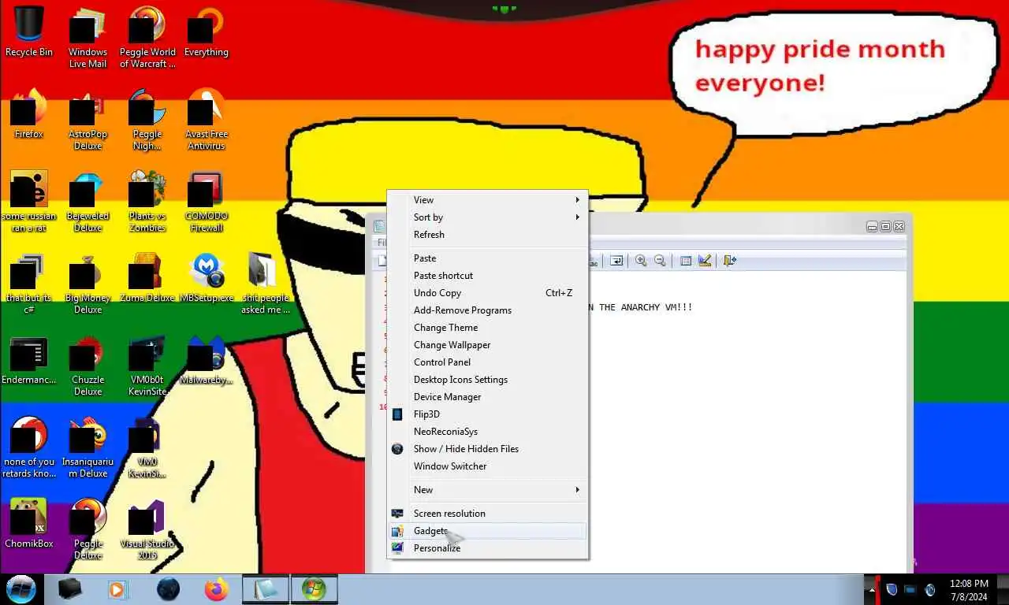The image size is (1009, 605).
Task: Select Undo Copy menu entry
Action: coord(488,293)
